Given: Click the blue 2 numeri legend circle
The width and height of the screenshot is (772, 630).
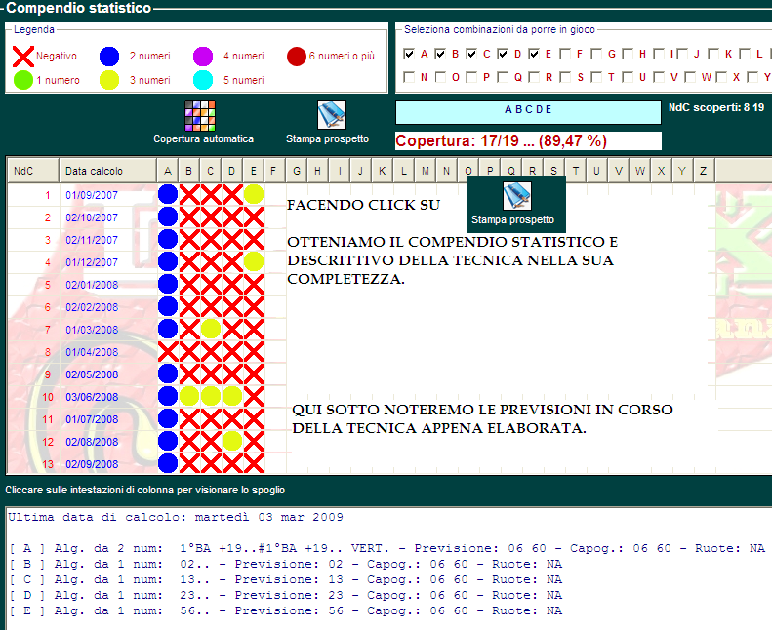Looking at the screenshot, I should tap(109, 57).
